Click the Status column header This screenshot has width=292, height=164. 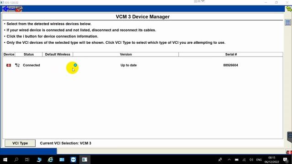(x=29, y=54)
